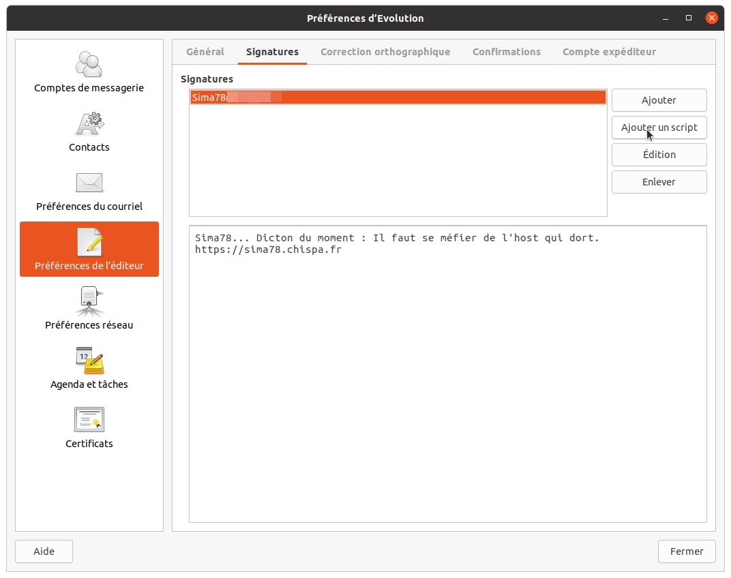Switch to the Général tab
The image size is (731, 578).
(205, 52)
